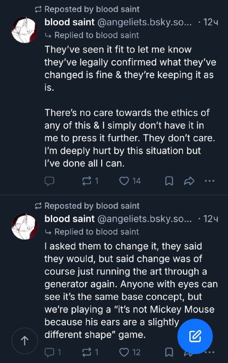Bookmark the first post
228x363 pixels.
click(x=169, y=181)
